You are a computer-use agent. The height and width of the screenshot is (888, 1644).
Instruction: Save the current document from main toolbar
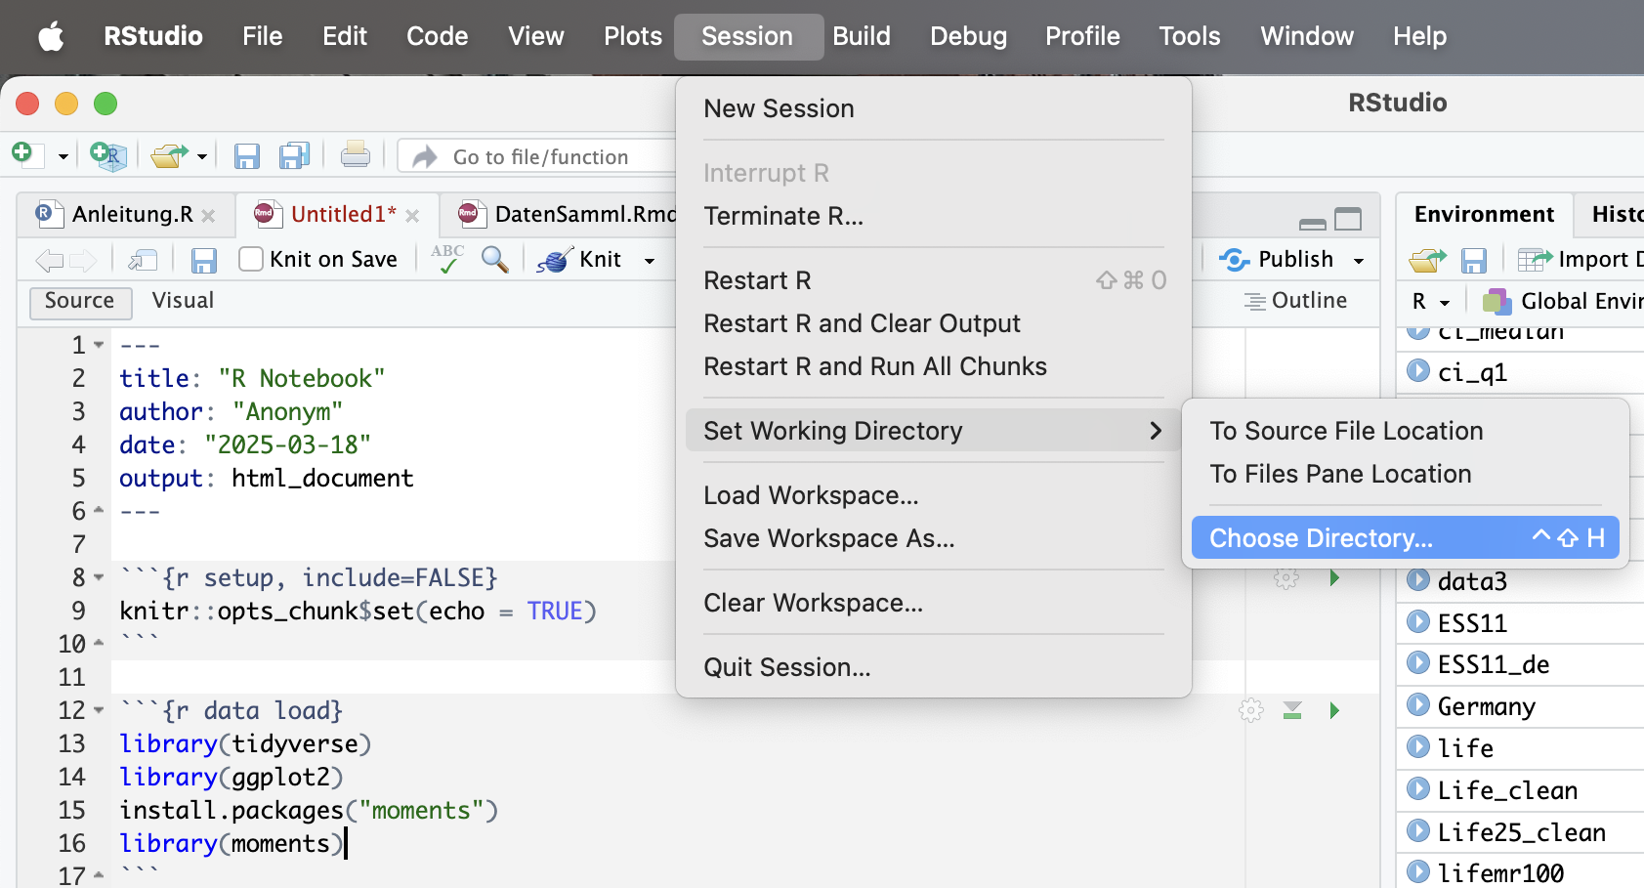pos(247,156)
